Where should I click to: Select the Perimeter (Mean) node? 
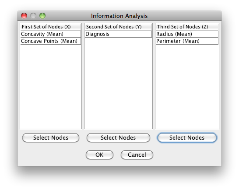[x=187, y=41]
